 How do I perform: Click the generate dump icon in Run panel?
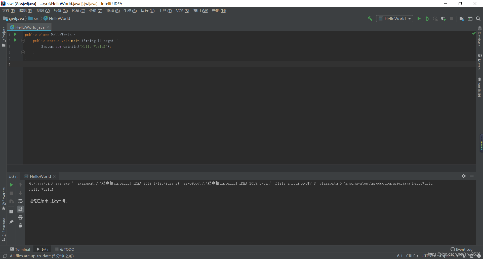(11, 201)
